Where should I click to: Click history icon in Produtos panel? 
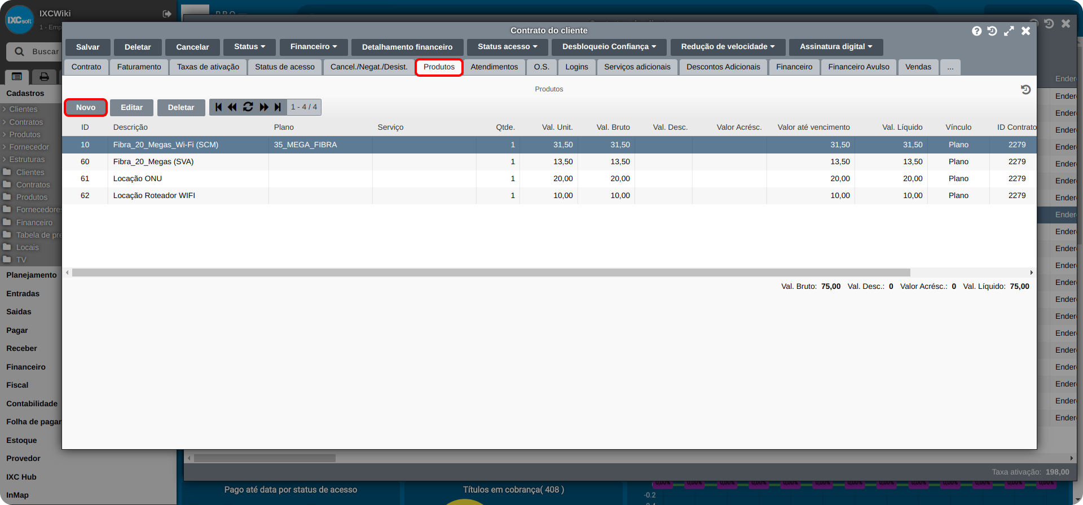1025,90
